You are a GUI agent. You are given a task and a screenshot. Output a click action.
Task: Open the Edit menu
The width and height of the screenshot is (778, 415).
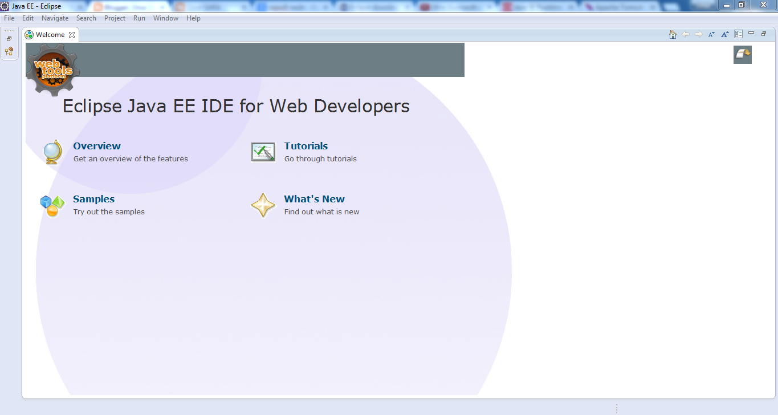[28, 18]
